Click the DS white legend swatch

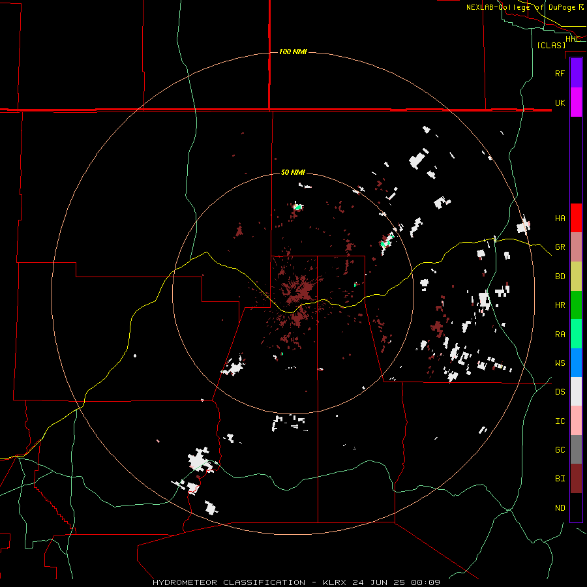[x=576, y=391]
